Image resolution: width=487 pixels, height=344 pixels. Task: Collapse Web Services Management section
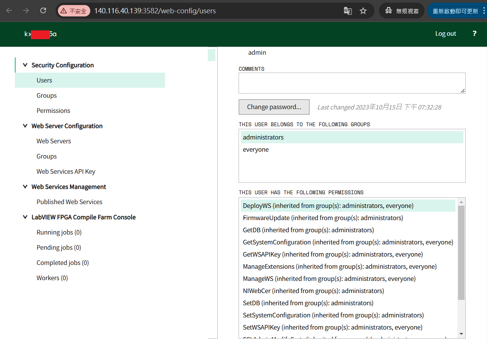point(25,187)
